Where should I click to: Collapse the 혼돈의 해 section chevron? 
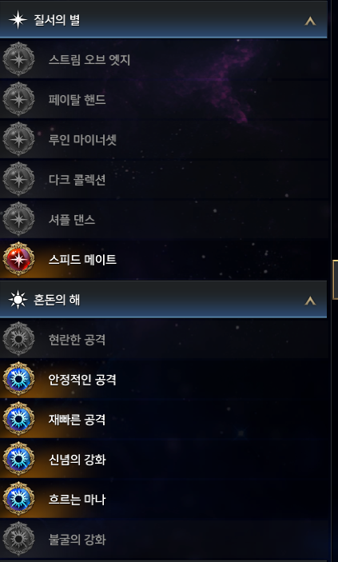pyautogui.click(x=310, y=301)
